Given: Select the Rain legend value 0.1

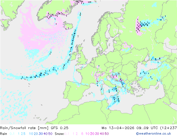Looking at the screenshot, I should click(x=12, y=134).
